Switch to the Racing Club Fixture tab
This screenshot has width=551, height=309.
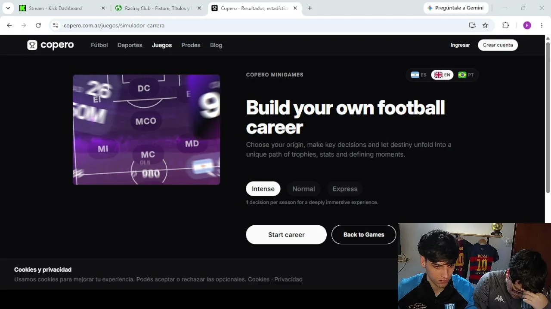pos(158,8)
